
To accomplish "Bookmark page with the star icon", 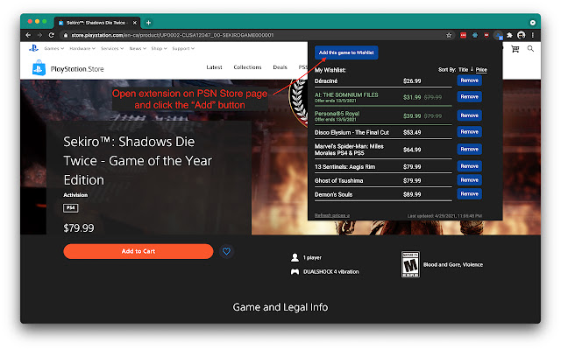I will click(449, 35).
